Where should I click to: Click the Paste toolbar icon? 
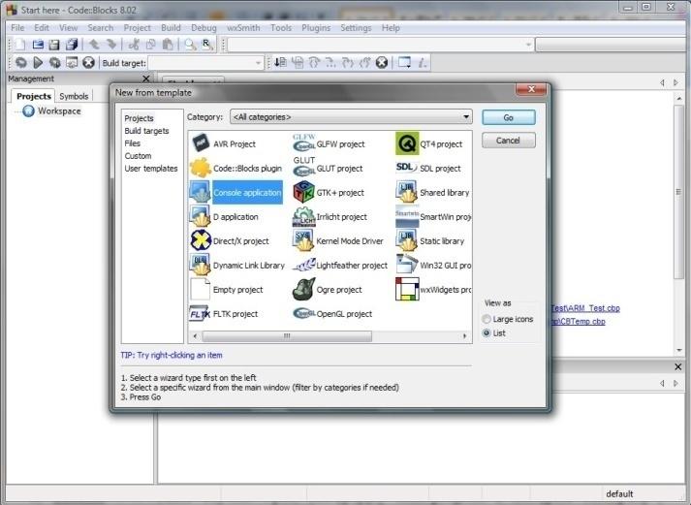click(x=168, y=45)
